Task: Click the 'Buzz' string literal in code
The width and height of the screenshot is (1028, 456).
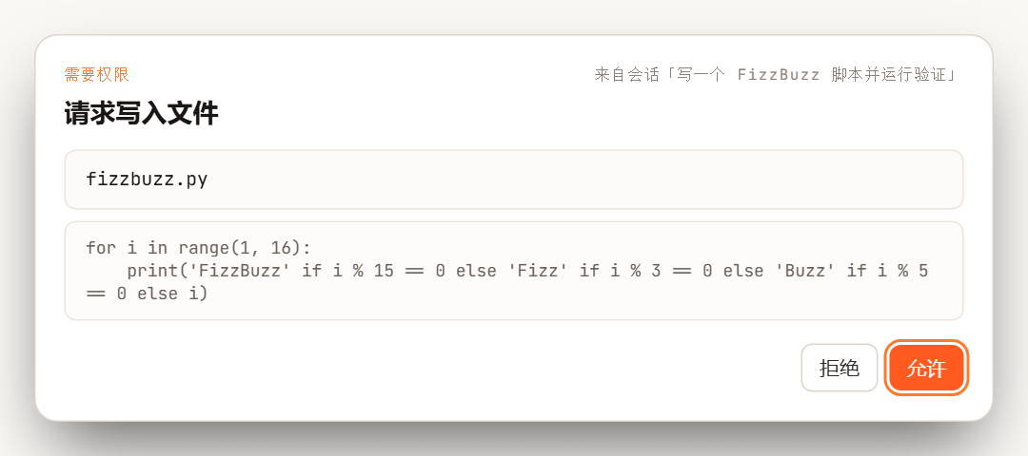Action: pos(805,271)
